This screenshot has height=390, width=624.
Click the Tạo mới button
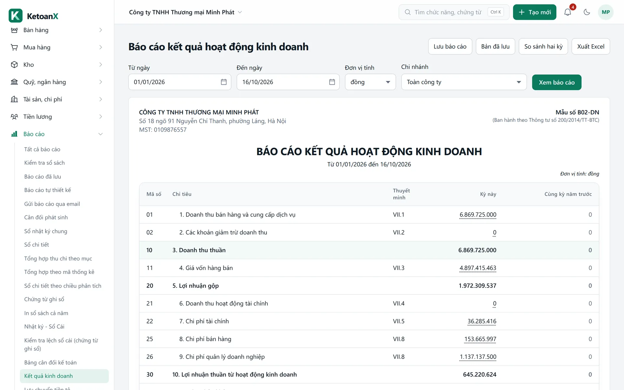click(x=535, y=12)
